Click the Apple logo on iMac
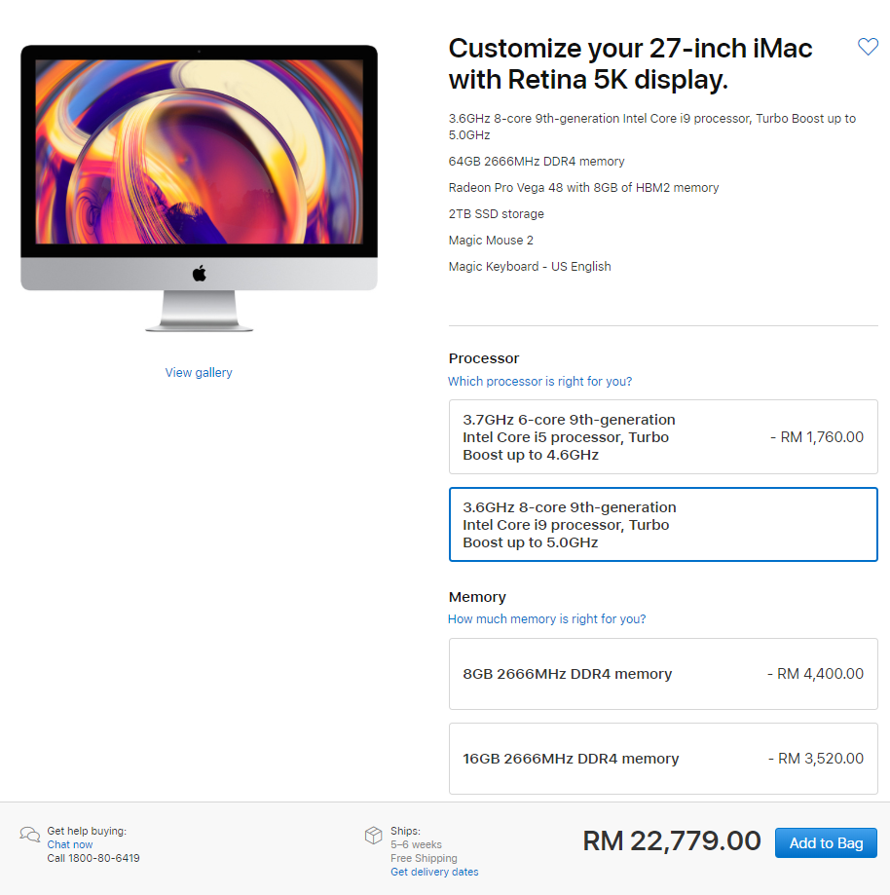 click(200, 274)
